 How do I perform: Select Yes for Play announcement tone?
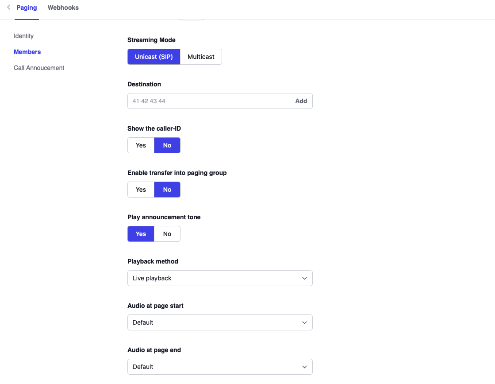click(x=141, y=234)
